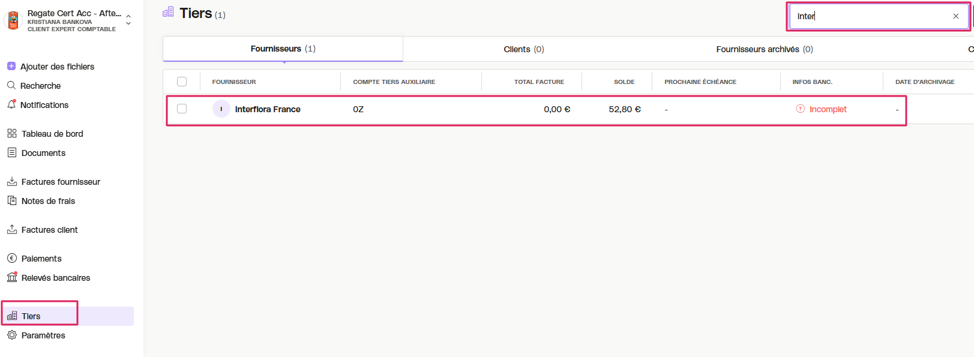Switch to the Fournisseurs tab
Viewport: 974px width, 357px height.
[x=283, y=49]
